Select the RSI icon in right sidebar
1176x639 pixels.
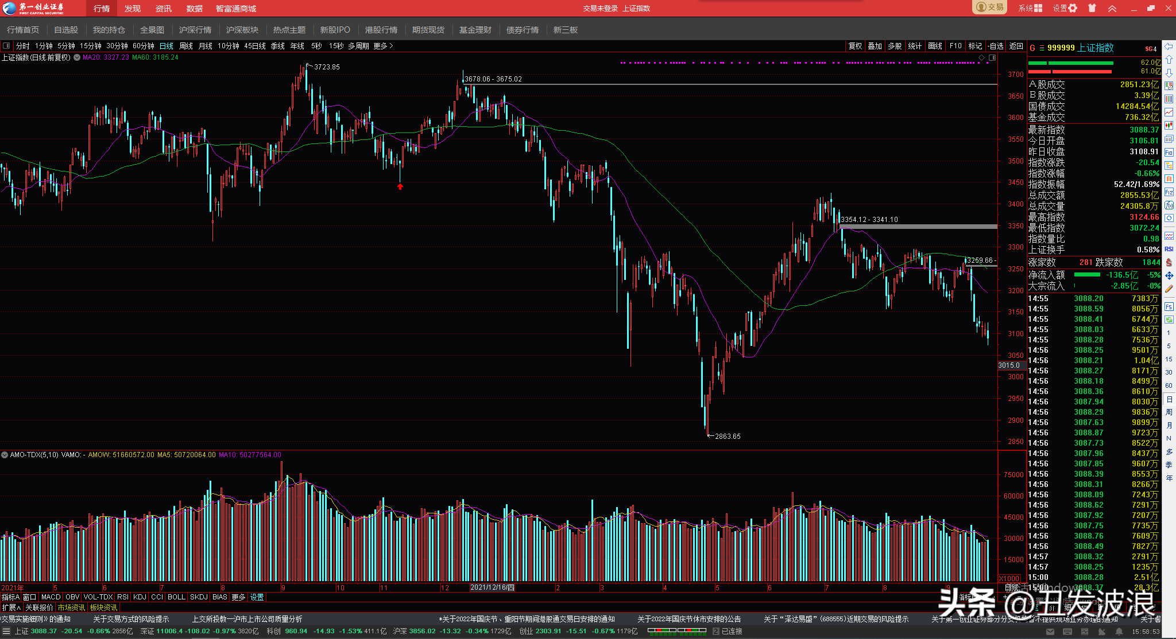coord(1169,249)
